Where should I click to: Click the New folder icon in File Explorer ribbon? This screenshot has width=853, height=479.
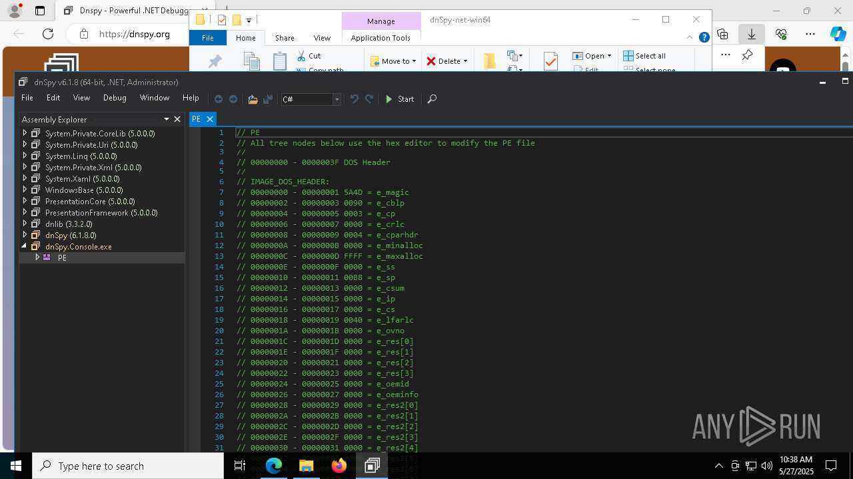pyautogui.click(x=490, y=61)
